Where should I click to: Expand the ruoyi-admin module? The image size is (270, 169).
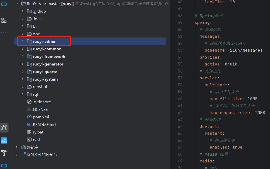pyautogui.click(x=22, y=42)
